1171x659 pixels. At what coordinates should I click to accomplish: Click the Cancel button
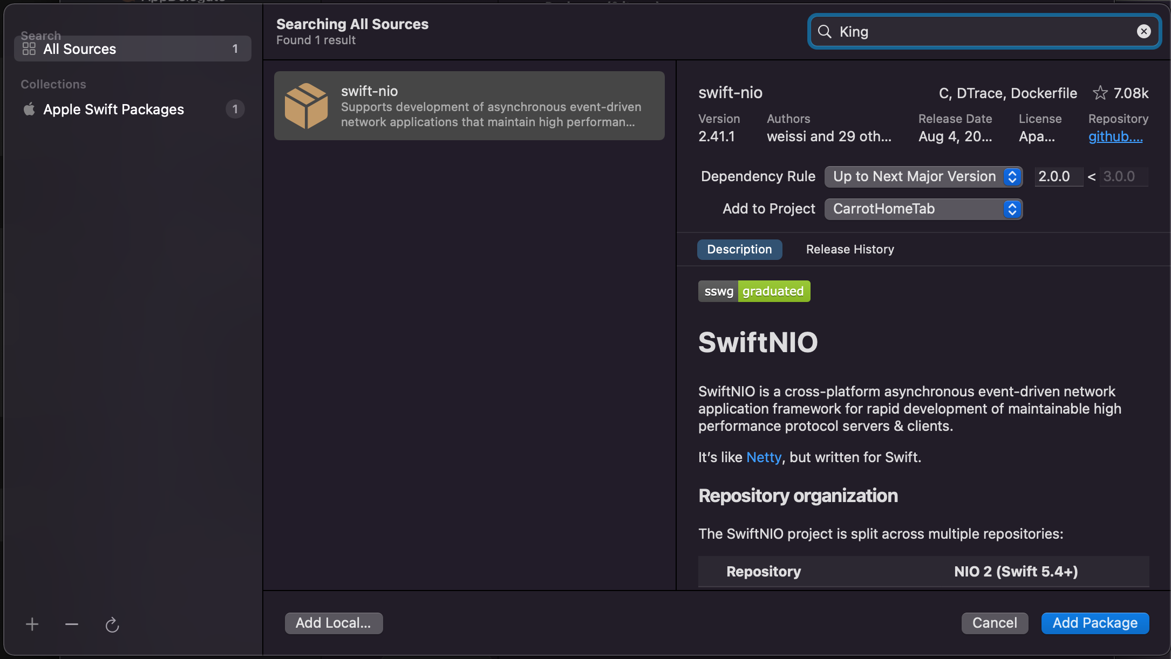[995, 623]
